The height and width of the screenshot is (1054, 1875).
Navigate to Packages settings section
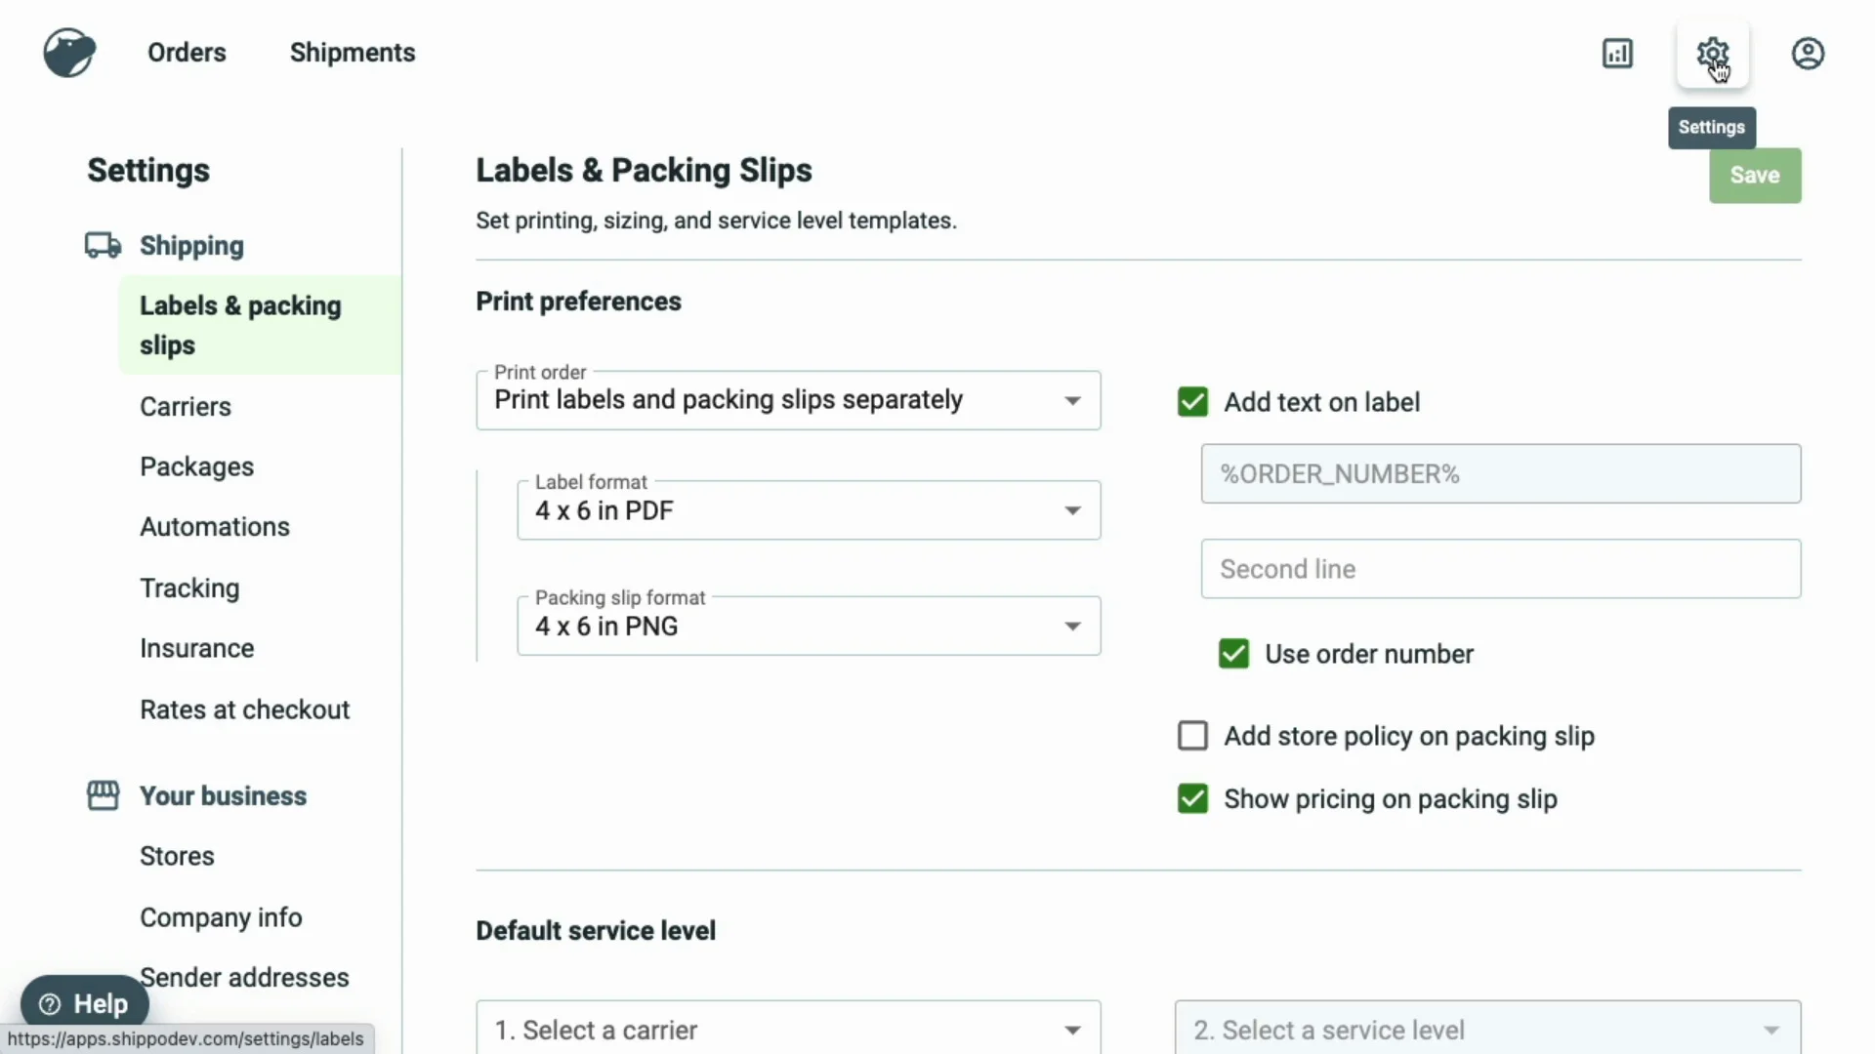[x=197, y=466]
